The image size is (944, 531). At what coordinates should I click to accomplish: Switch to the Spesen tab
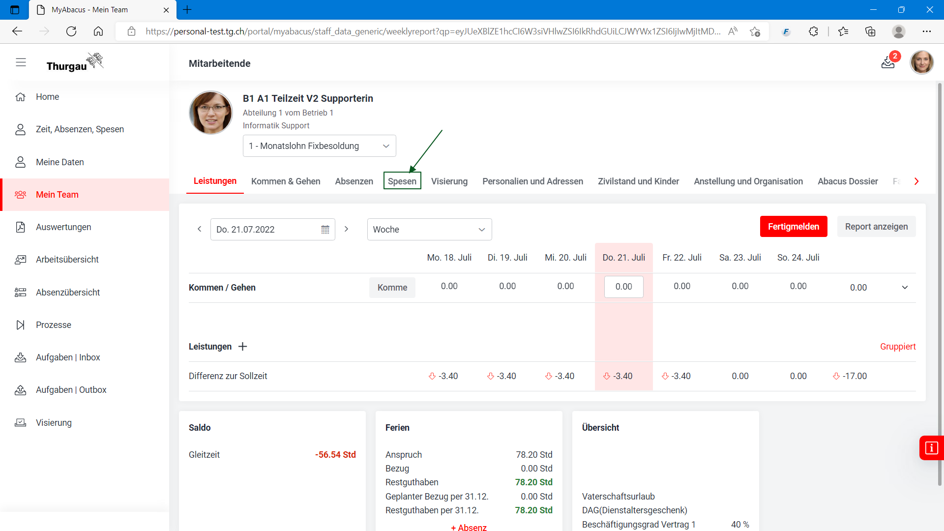click(x=402, y=181)
